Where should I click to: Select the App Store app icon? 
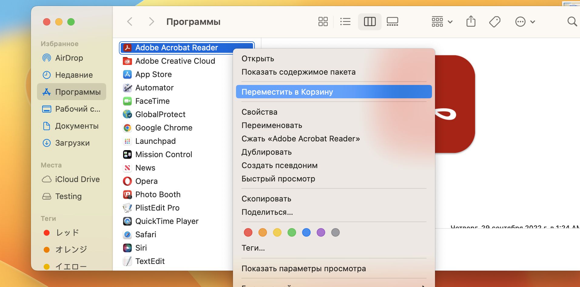(127, 74)
